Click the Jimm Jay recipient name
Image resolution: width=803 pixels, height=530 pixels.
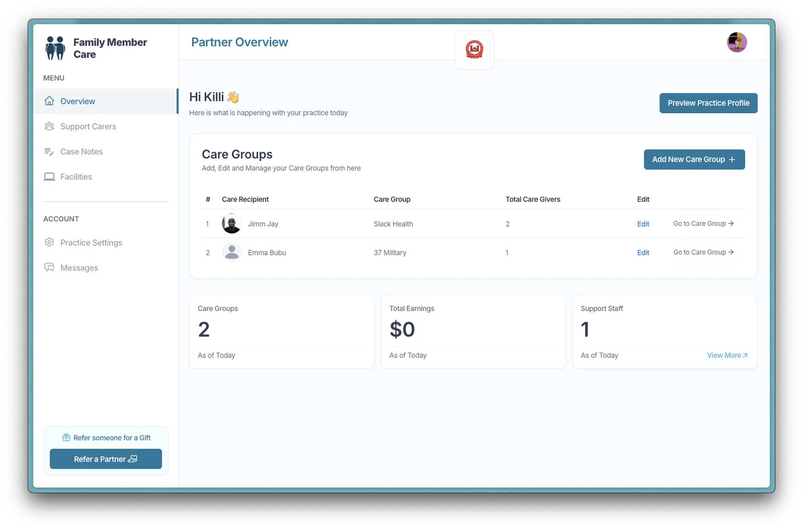[263, 224]
